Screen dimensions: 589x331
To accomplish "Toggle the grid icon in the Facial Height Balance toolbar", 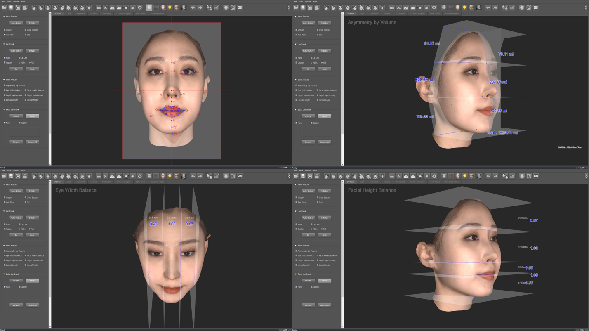I will tap(451, 176).
